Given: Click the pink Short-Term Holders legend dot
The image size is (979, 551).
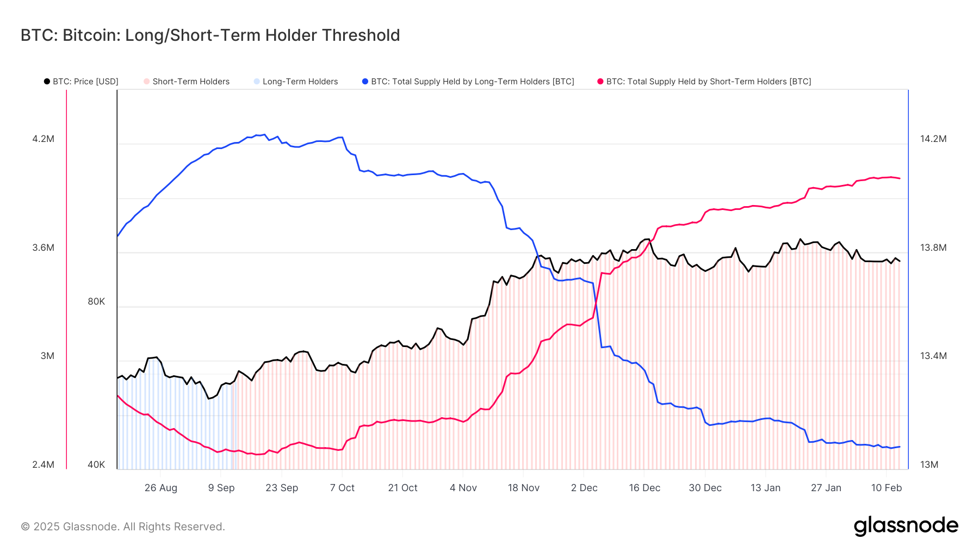Looking at the screenshot, I should pos(147,82).
